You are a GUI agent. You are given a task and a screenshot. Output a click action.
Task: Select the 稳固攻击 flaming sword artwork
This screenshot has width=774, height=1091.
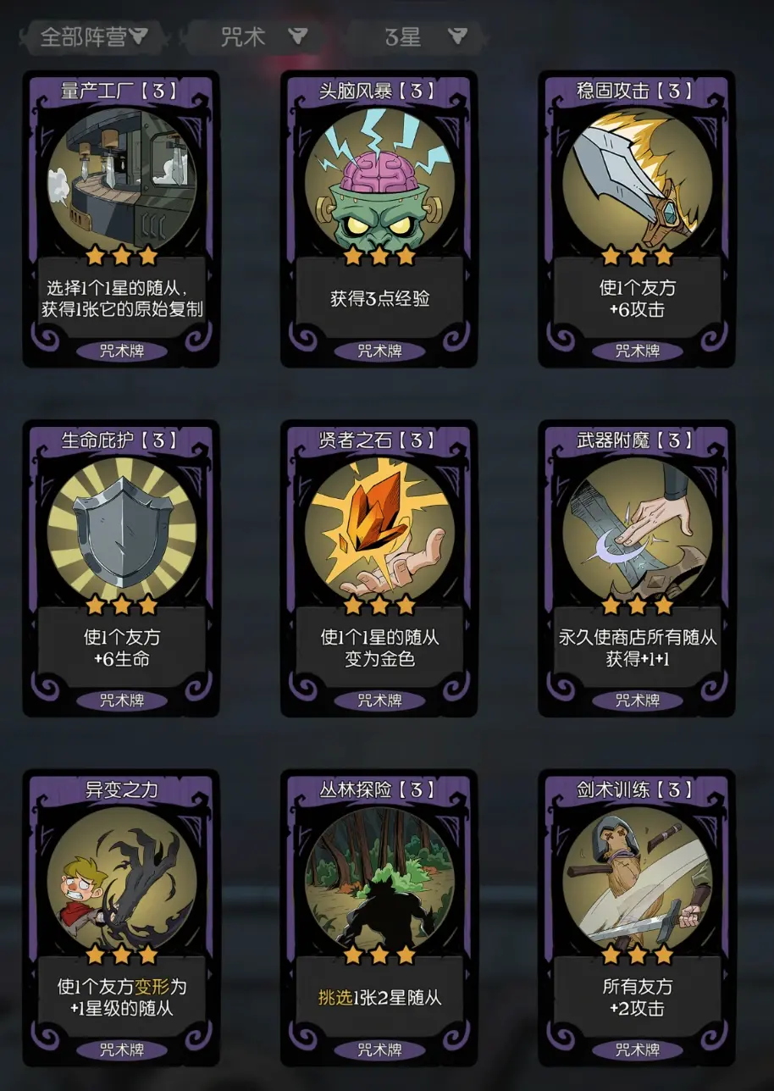[x=637, y=178]
